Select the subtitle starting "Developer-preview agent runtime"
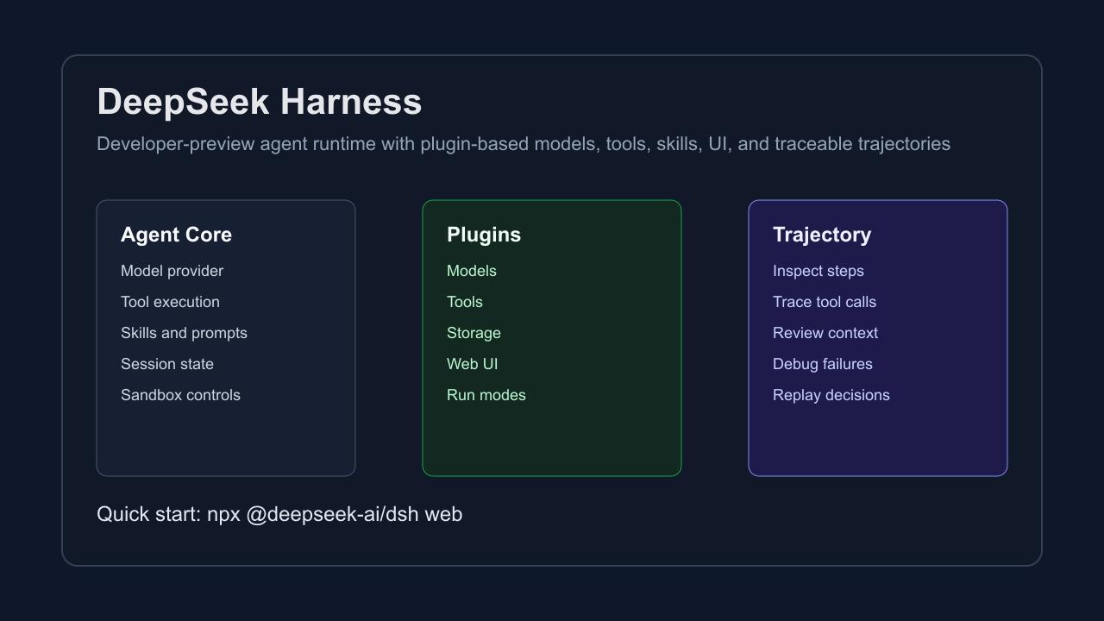1104x621 pixels. [x=524, y=144]
